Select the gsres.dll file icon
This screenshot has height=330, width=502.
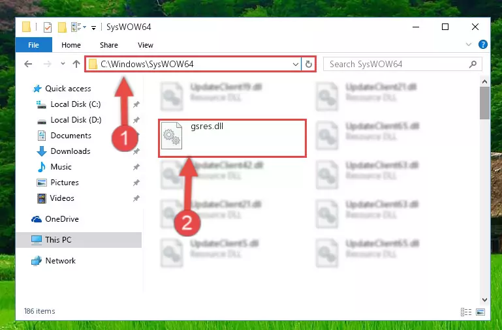(172, 136)
